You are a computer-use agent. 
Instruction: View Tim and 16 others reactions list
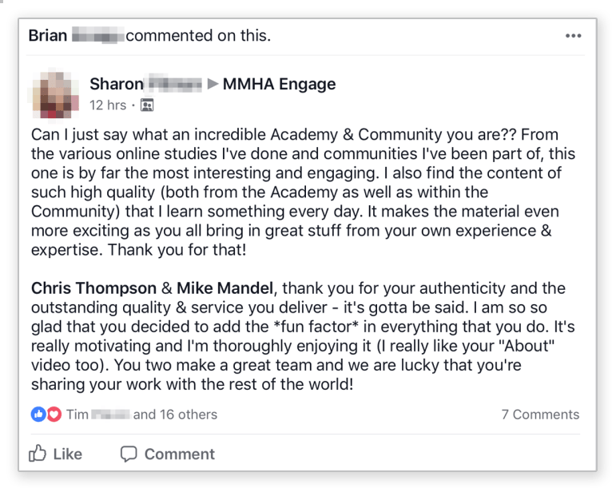point(141,415)
